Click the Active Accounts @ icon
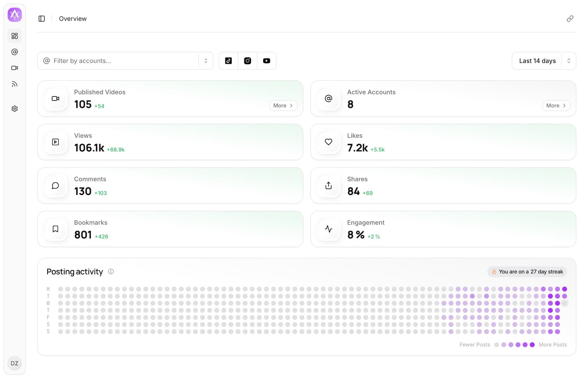The height and width of the screenshot is (378, 587). click(329, 98)
